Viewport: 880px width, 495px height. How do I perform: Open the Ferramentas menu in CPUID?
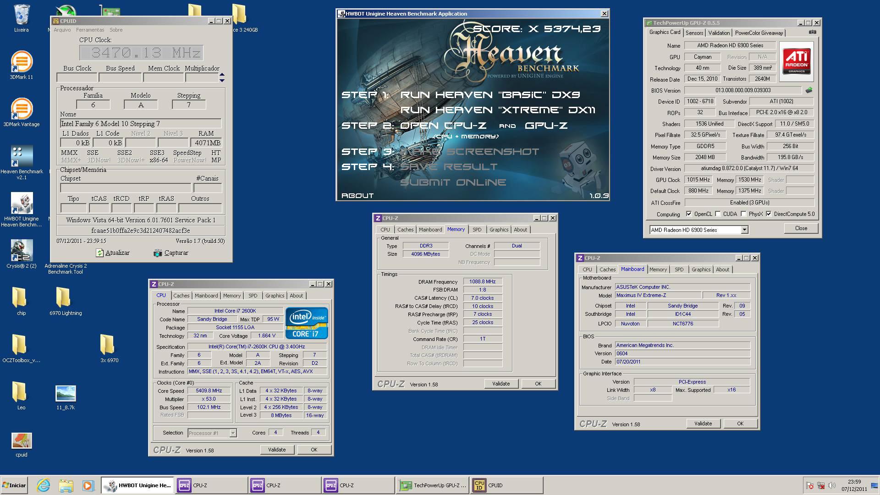point(90,30)
